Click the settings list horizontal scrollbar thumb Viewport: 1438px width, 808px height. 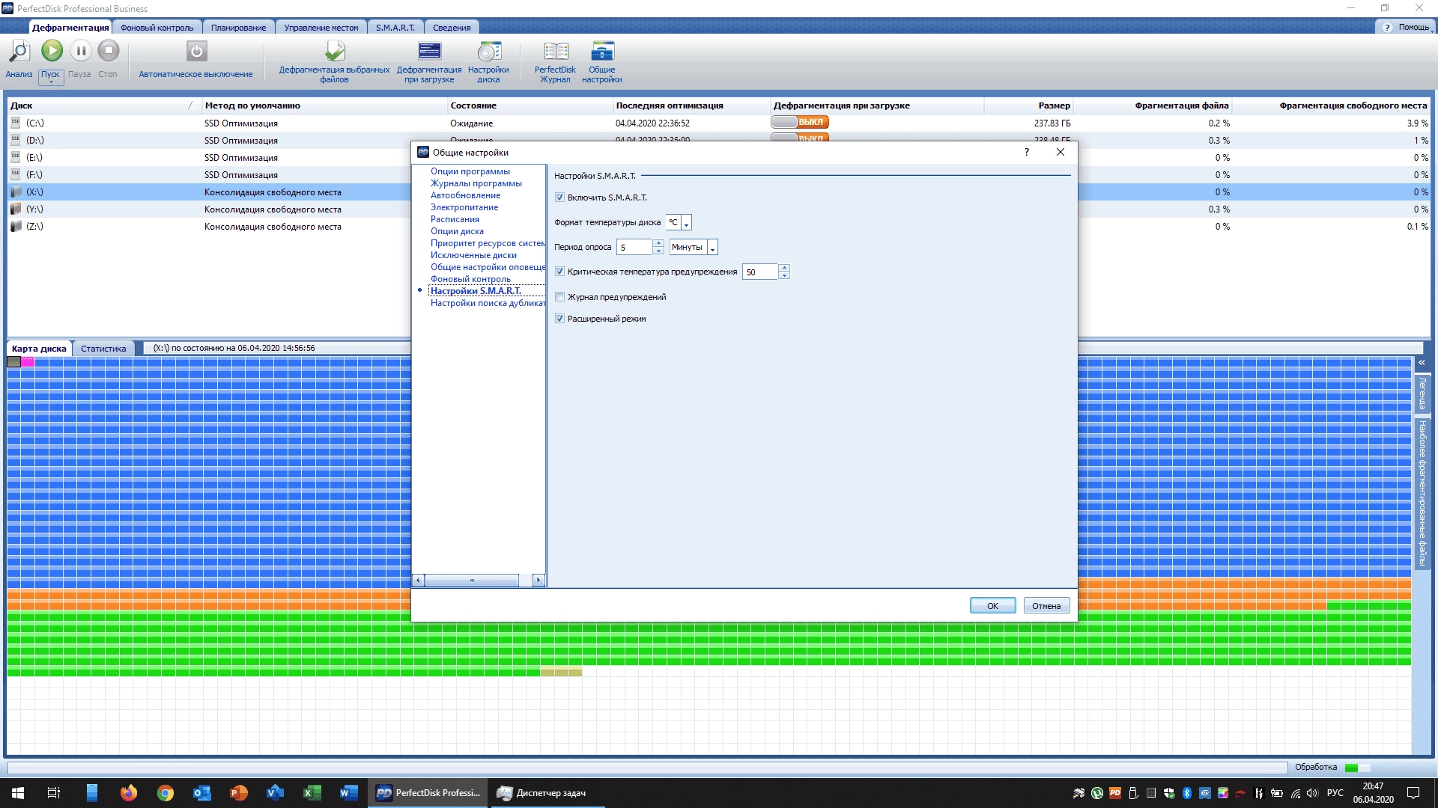click(x=472, y=580)
